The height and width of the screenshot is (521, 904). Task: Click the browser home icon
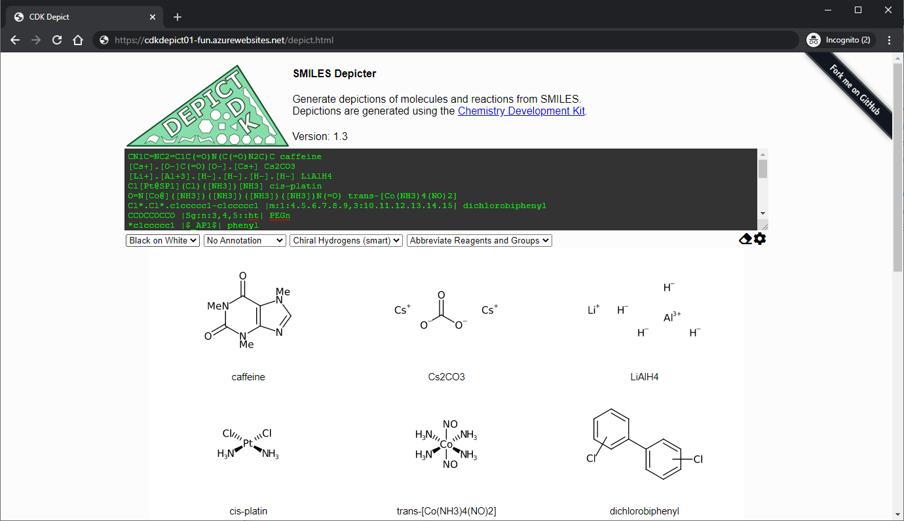pyautogui.click(x=78, y=40)
